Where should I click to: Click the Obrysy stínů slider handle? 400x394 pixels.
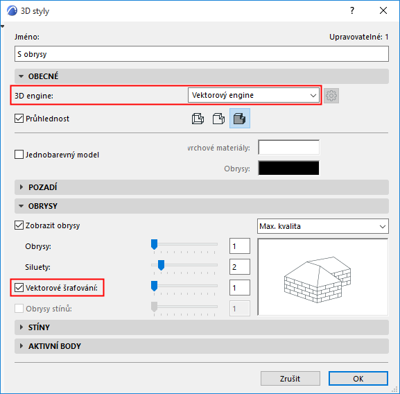tap(154, 307)
